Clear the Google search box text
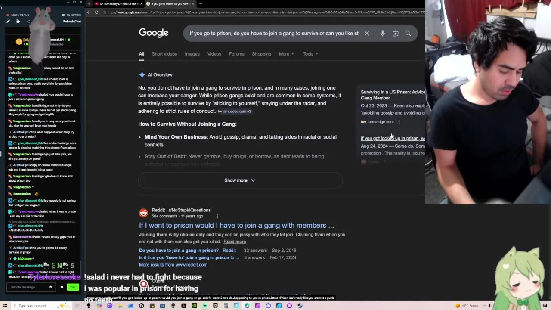The height and width of the screenshot is (310, 551). pos(367,33)
